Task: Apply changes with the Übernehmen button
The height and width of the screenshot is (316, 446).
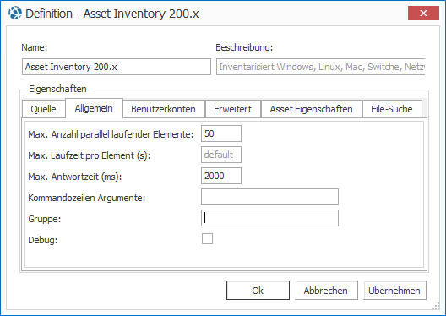Action: [394, 291]
